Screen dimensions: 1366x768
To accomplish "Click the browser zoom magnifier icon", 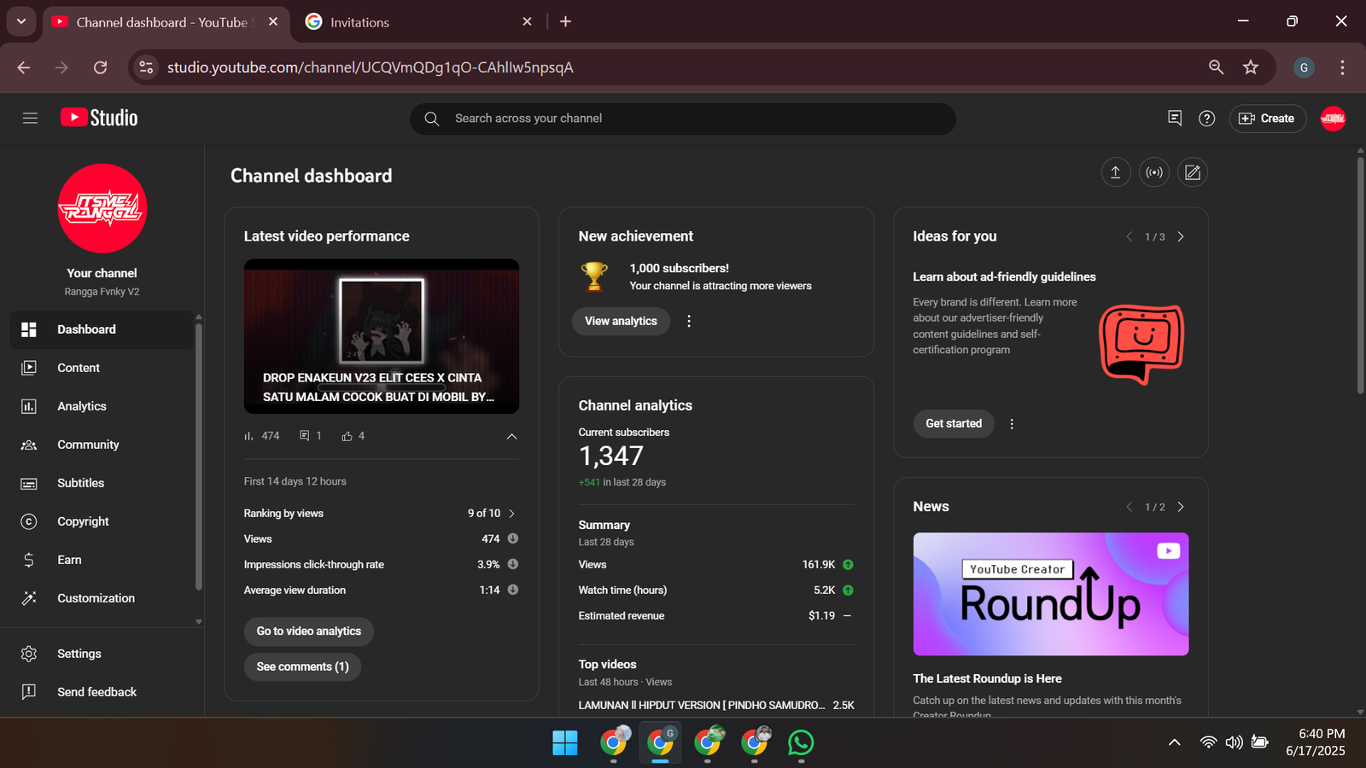I will [1217, 67].
